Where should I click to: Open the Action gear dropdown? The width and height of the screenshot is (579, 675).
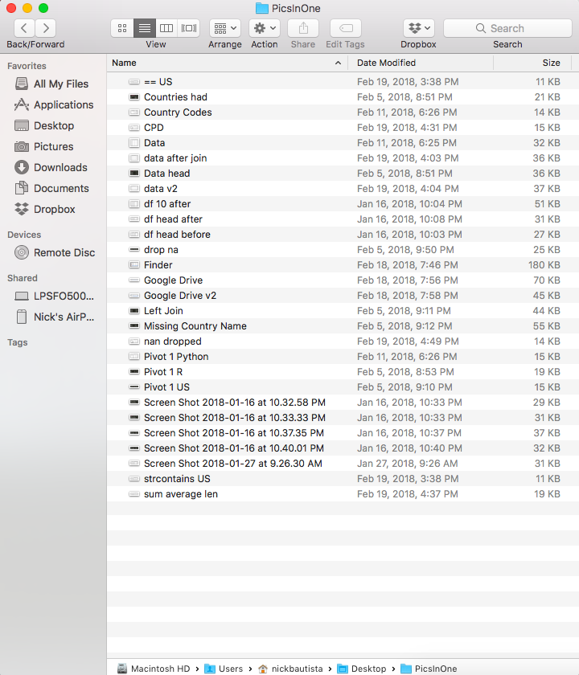[x=264, y=28]
